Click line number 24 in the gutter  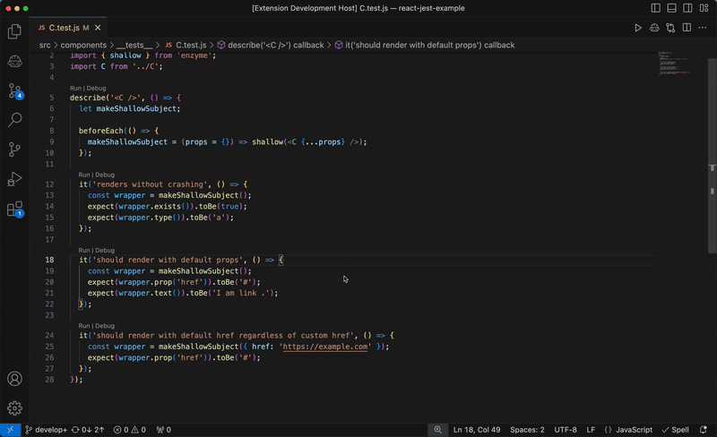[x=49, y=336]
